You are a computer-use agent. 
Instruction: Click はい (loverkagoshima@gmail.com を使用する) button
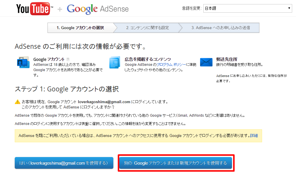[64, 163]
